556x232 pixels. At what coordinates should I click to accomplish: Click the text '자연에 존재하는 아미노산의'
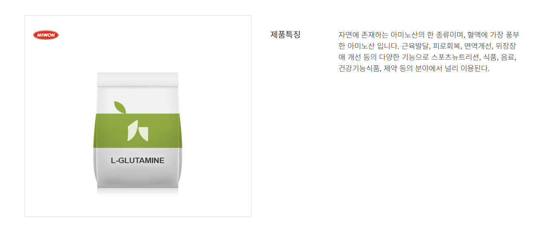coord(382,35)
